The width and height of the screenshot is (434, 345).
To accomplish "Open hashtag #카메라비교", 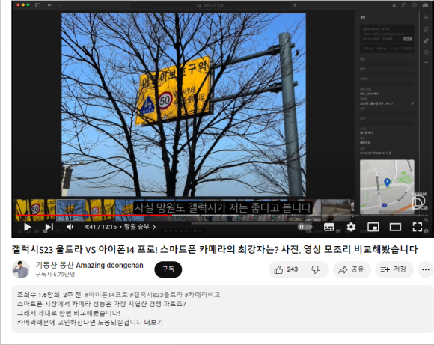I will click(202, 294).
